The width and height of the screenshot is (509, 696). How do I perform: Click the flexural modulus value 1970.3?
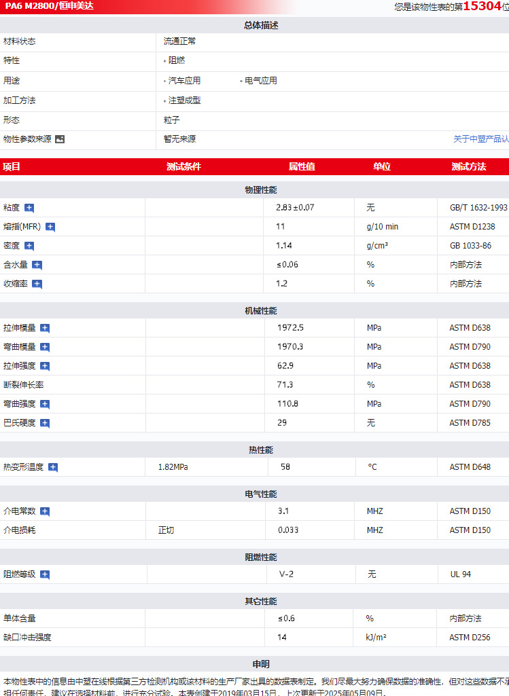click(290, 347)
